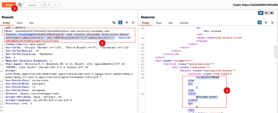The image size is (278, 113).
Task: Click 'section class="maincontainer"' line
Action: click(x=189, y=64)
